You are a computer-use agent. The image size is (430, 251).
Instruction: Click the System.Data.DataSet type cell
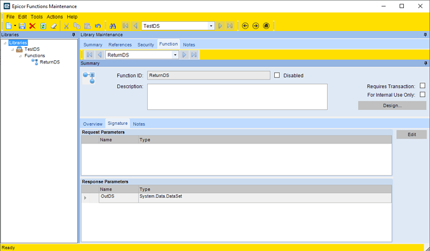[x=265, y=198]
